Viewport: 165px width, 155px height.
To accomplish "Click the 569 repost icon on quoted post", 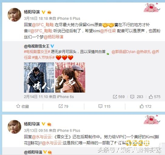I will click(x=115, y=97).
